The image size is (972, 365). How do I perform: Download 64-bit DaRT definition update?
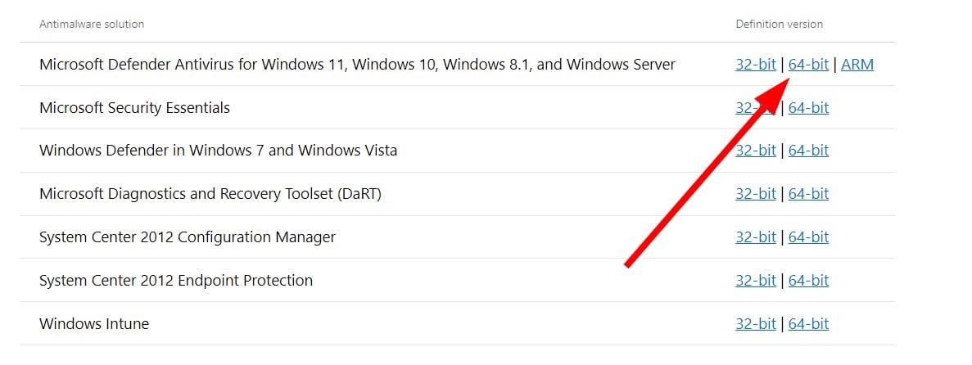pos(808,194)
